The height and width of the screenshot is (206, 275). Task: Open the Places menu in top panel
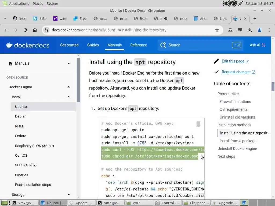(38, 3)
